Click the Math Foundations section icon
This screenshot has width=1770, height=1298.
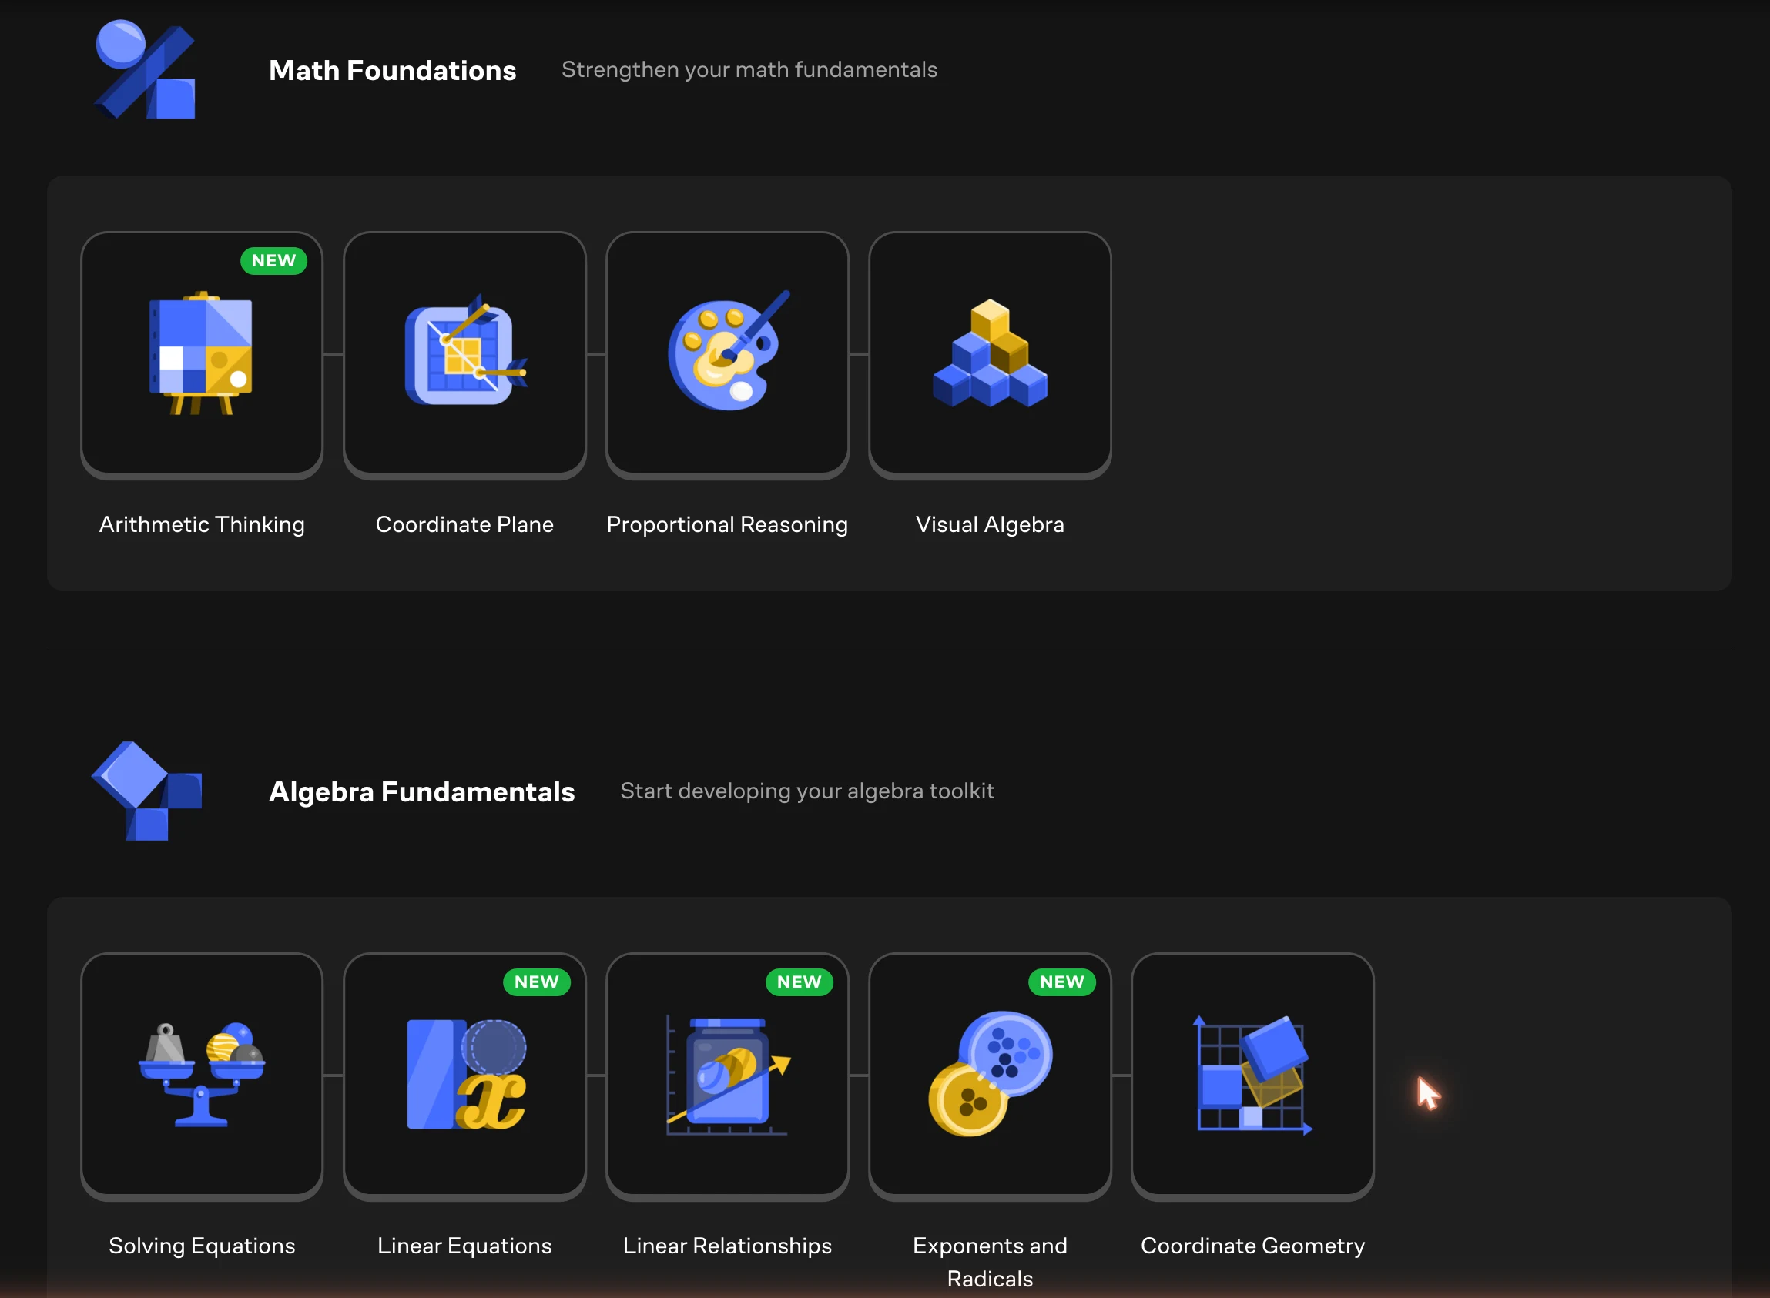coord(146,69)
